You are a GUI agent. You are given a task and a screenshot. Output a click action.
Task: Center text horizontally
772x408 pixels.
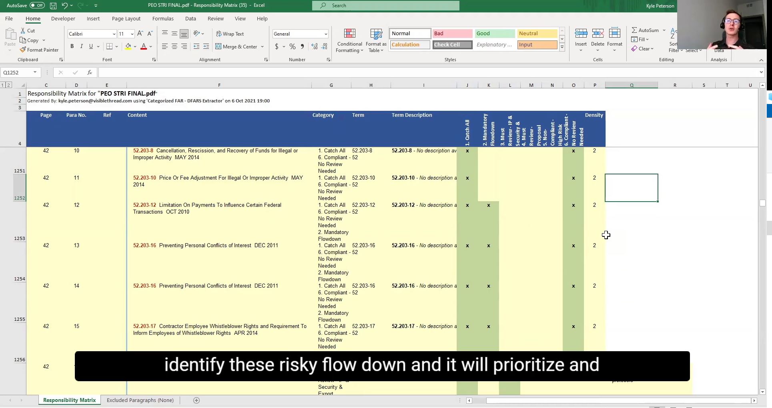pyautogui.click(x=174, y=46)
